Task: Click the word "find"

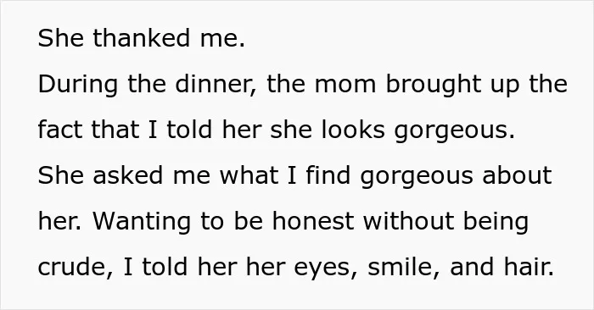Action: pos(328,175)
